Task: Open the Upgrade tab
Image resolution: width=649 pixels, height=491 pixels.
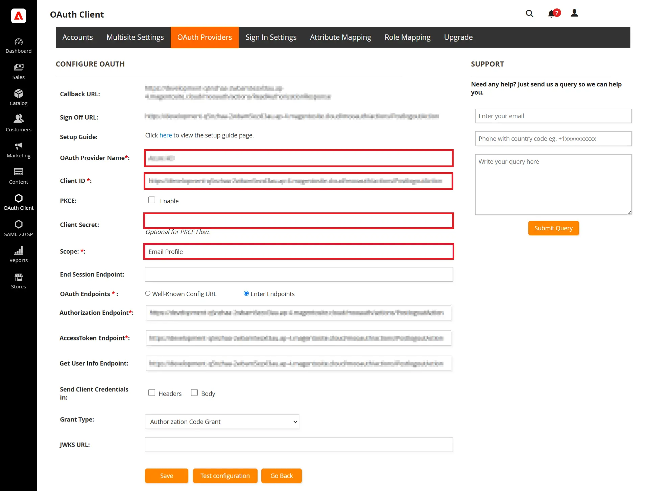Action: point(458,37)
